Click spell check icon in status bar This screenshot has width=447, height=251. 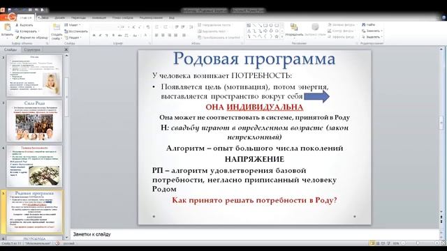(x=57, y=243)
